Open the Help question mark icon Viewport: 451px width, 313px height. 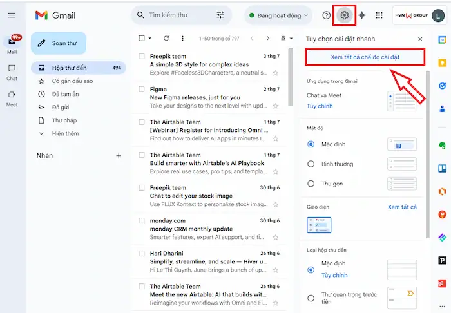[327, 15]
